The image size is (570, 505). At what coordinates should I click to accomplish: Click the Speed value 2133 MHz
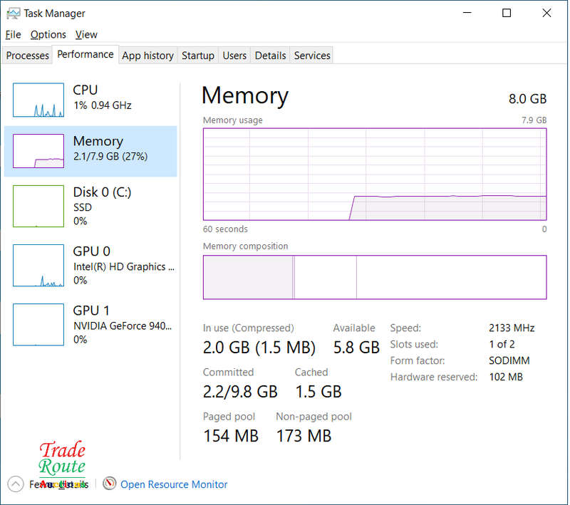[x=512, y=328]
